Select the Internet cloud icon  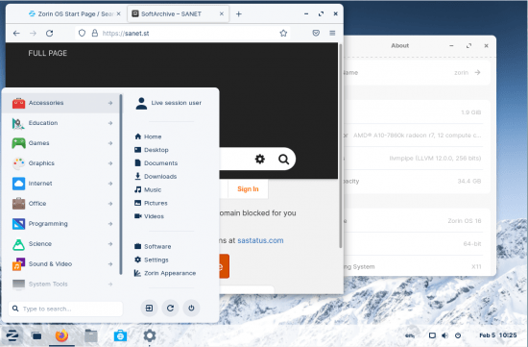[x=18, y=184]
